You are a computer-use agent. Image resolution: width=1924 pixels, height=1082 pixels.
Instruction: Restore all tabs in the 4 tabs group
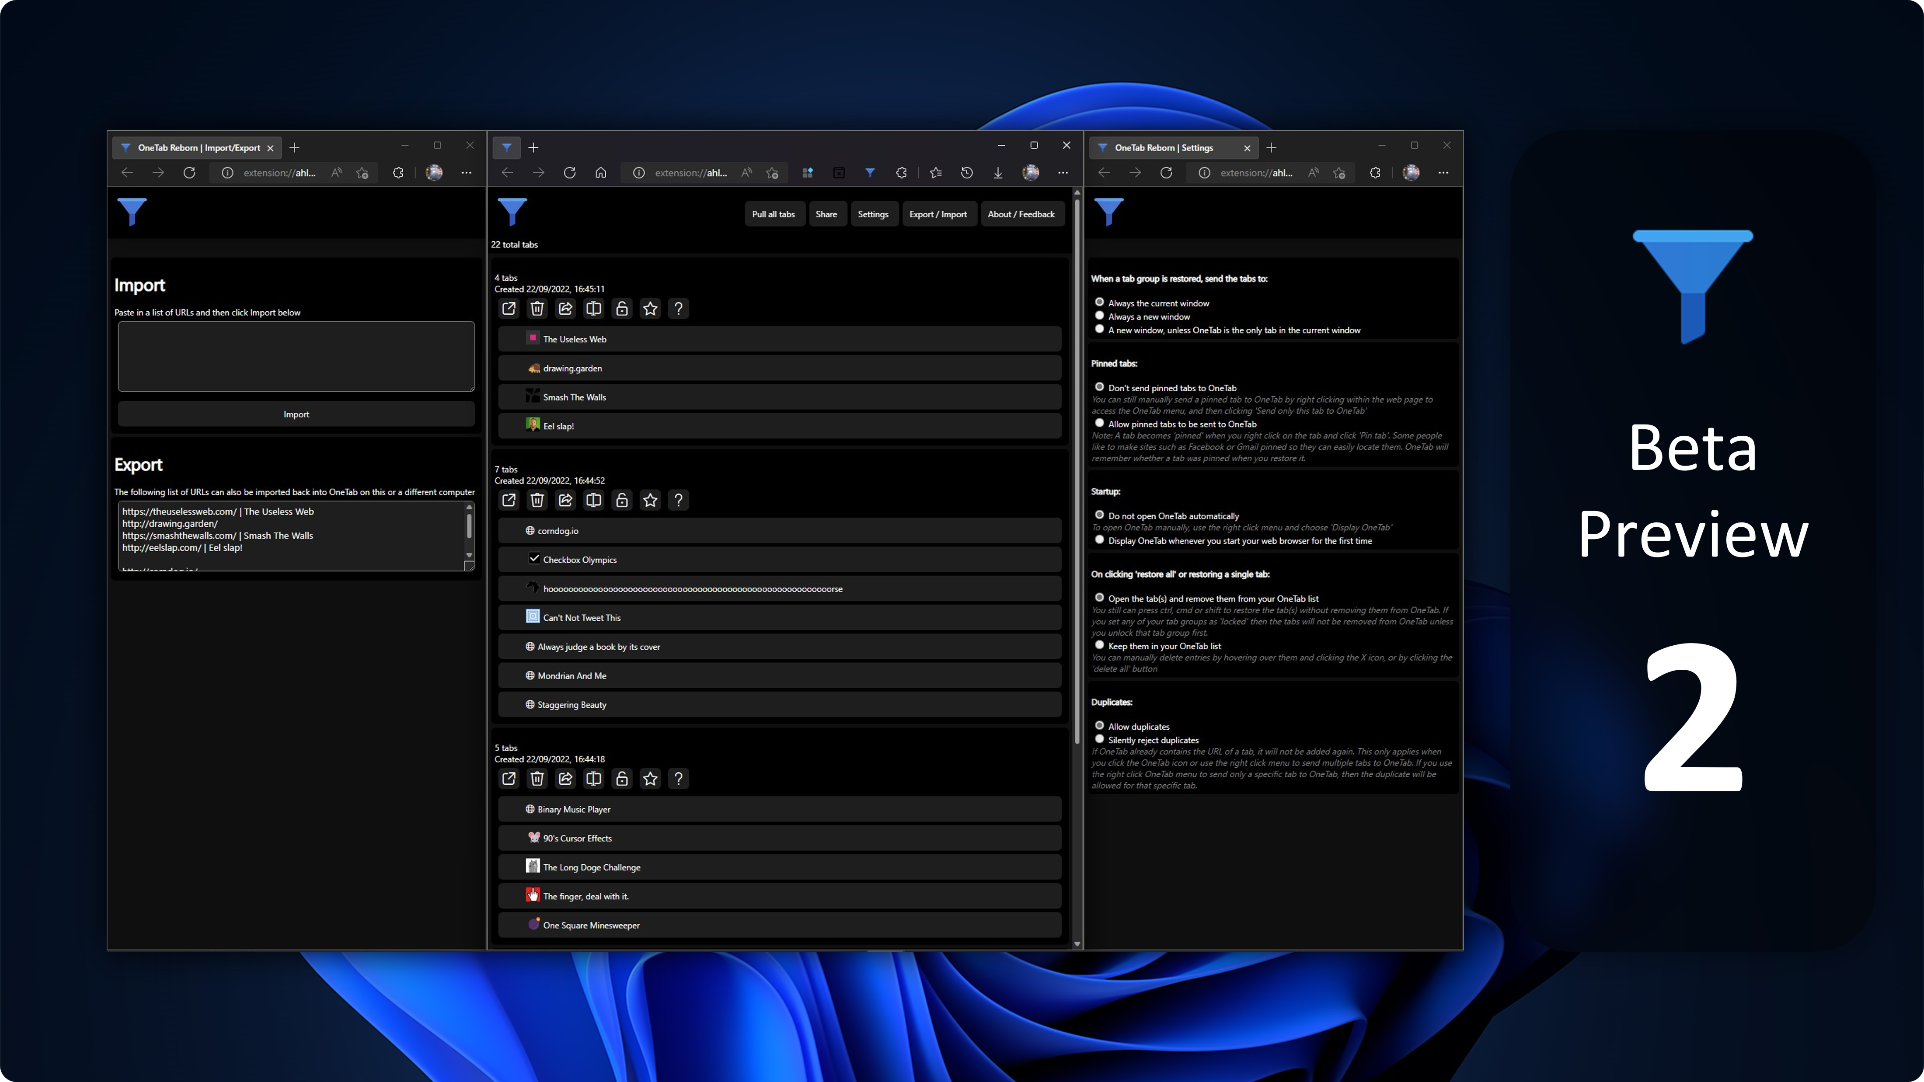tap(509, 308)
